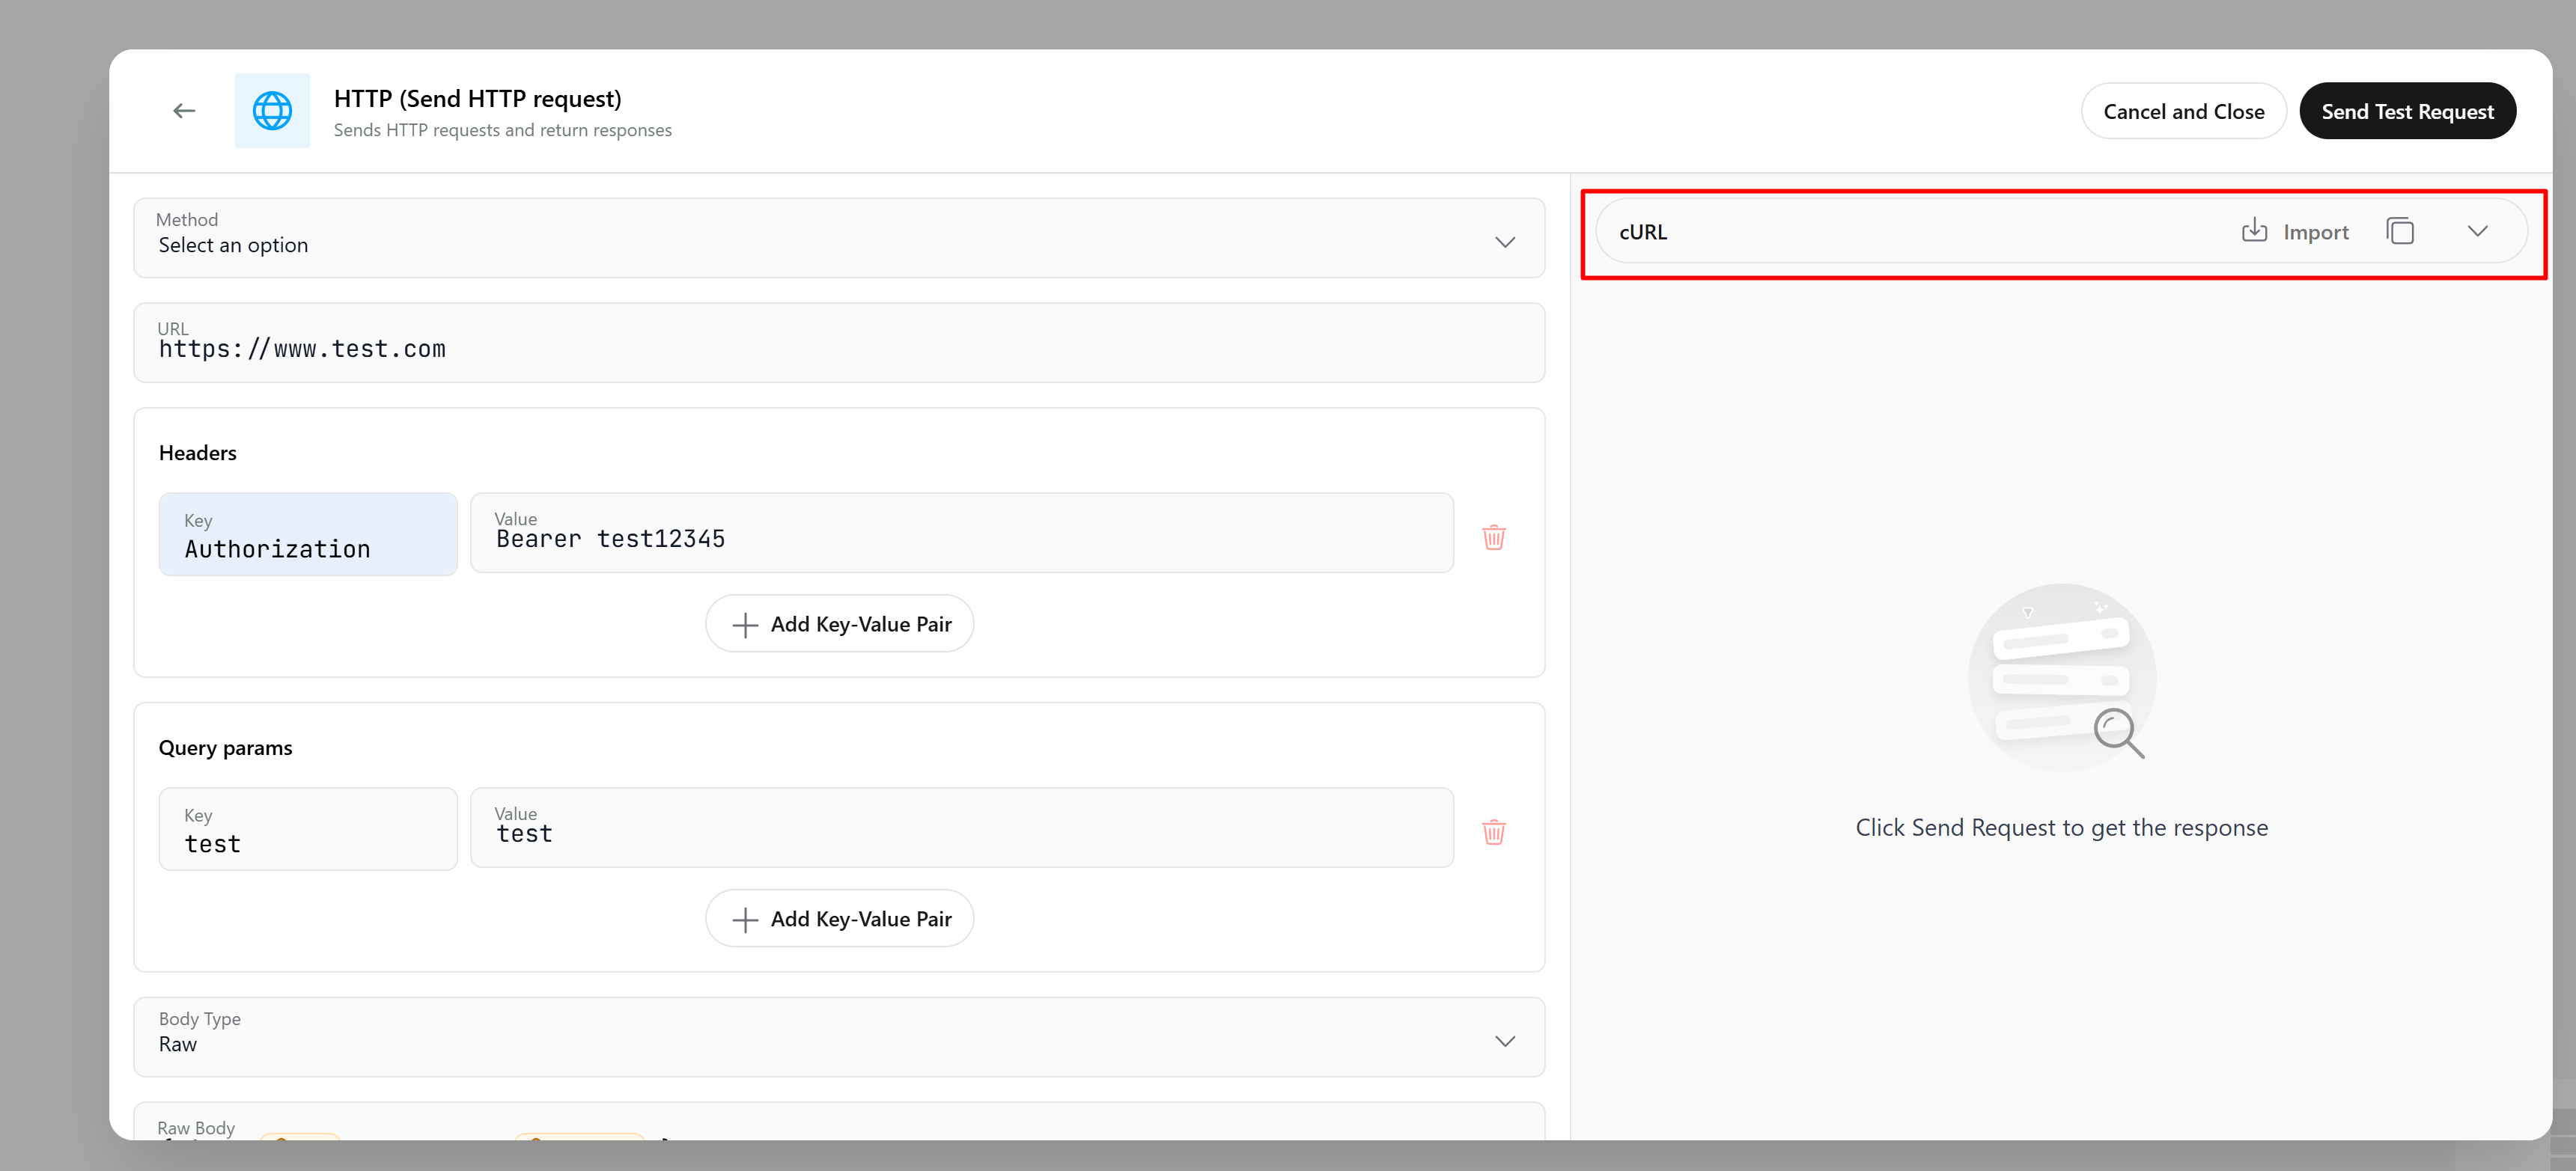Click Add Key-Value Pair under Headers
The width and height of the screenshot is (2576, 1171).
pyautogui.click(x=839, y=623)
